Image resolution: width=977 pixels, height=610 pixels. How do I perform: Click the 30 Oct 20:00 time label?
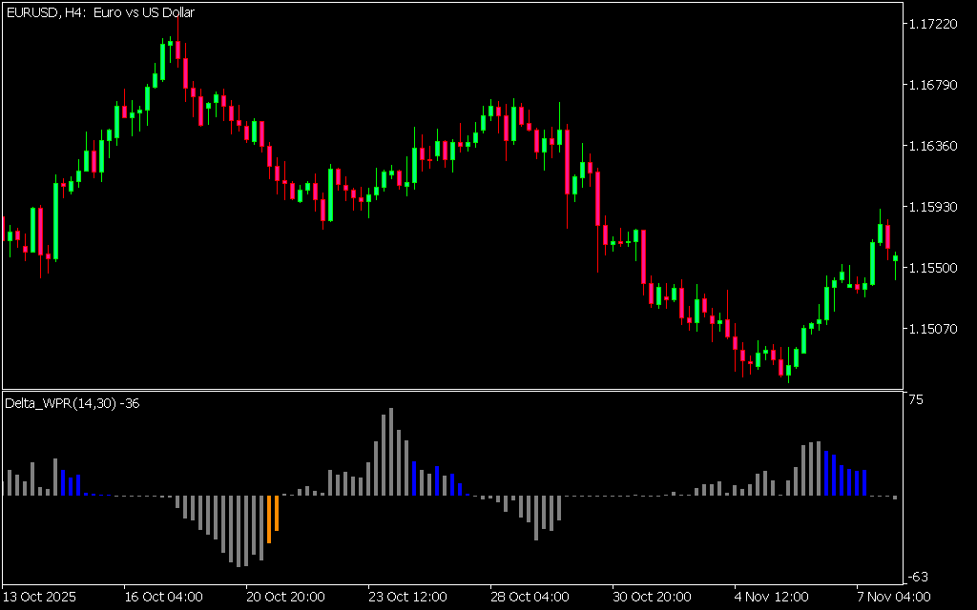click(652, 597)
